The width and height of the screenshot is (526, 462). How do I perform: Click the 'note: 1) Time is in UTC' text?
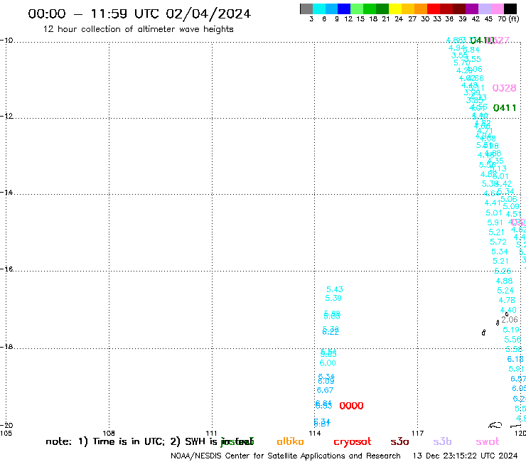[x=105, y=441]
